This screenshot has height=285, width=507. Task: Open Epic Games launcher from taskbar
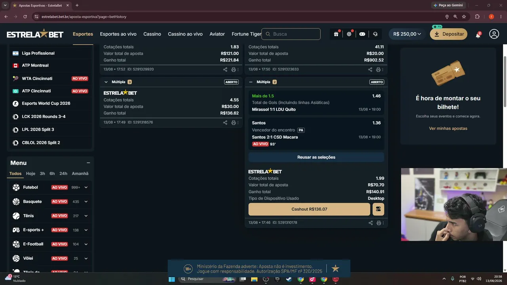pyautogui.click(x=277, y=279)
